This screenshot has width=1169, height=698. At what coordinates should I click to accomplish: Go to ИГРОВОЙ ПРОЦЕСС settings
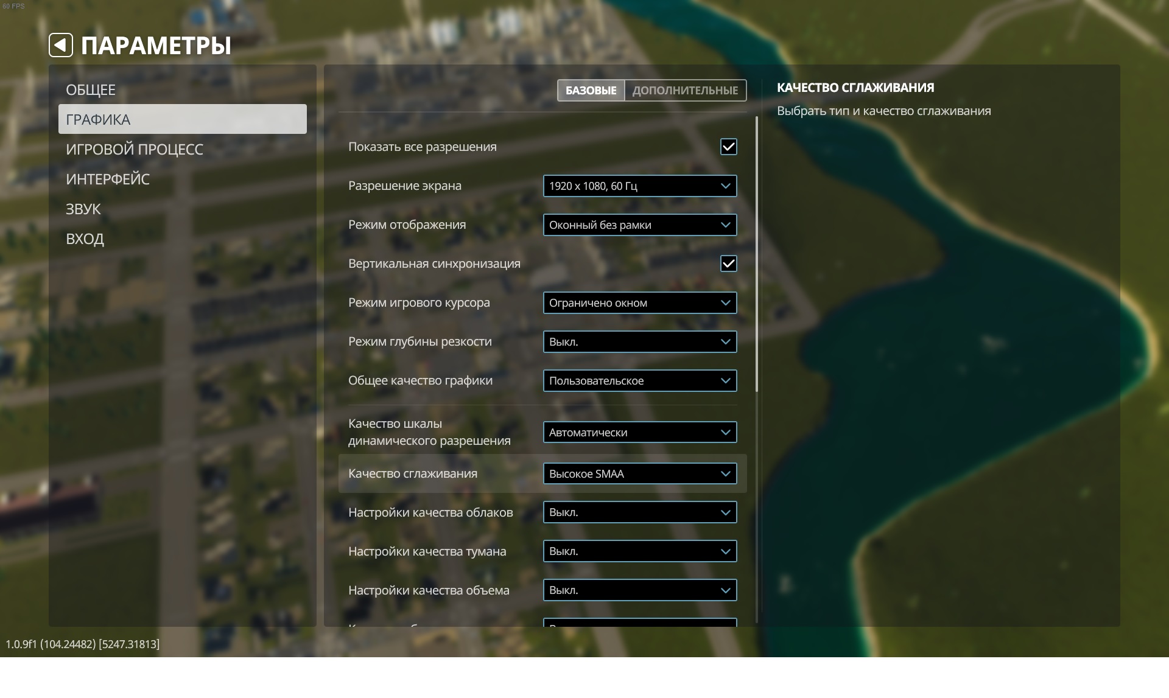135,150
